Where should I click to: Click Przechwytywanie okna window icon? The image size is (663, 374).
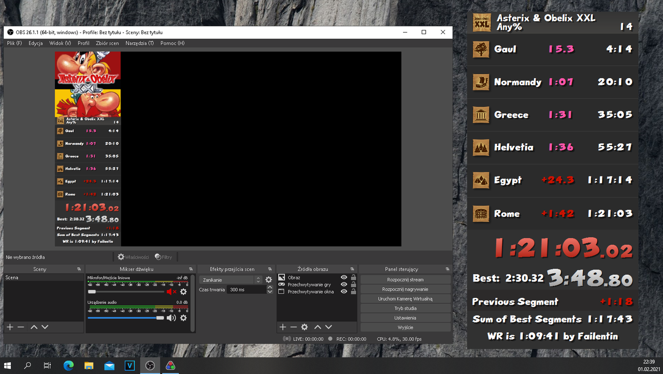pyautogui.click(x=282, y=292)
